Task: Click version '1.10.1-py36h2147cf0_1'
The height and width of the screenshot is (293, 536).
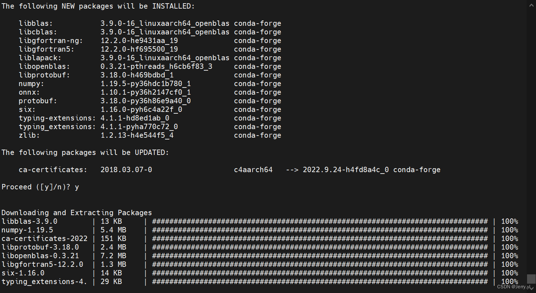Action: tap(146, 93)
